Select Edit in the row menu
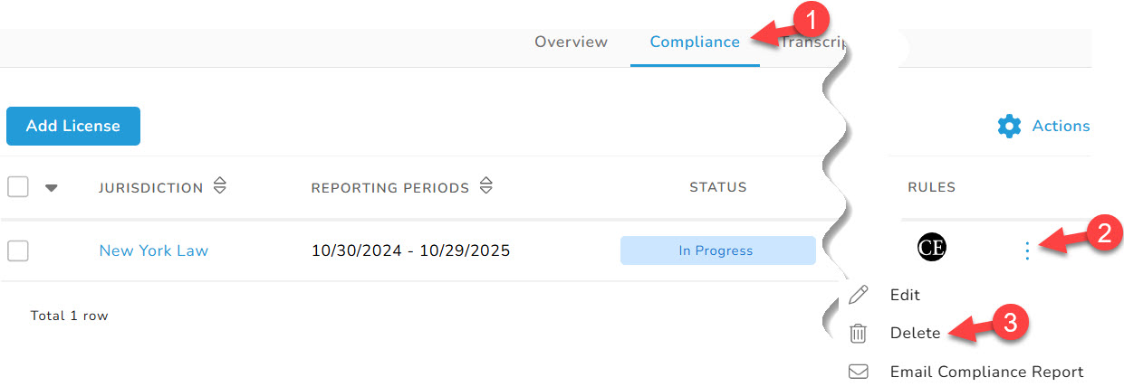 click(905, 295)
